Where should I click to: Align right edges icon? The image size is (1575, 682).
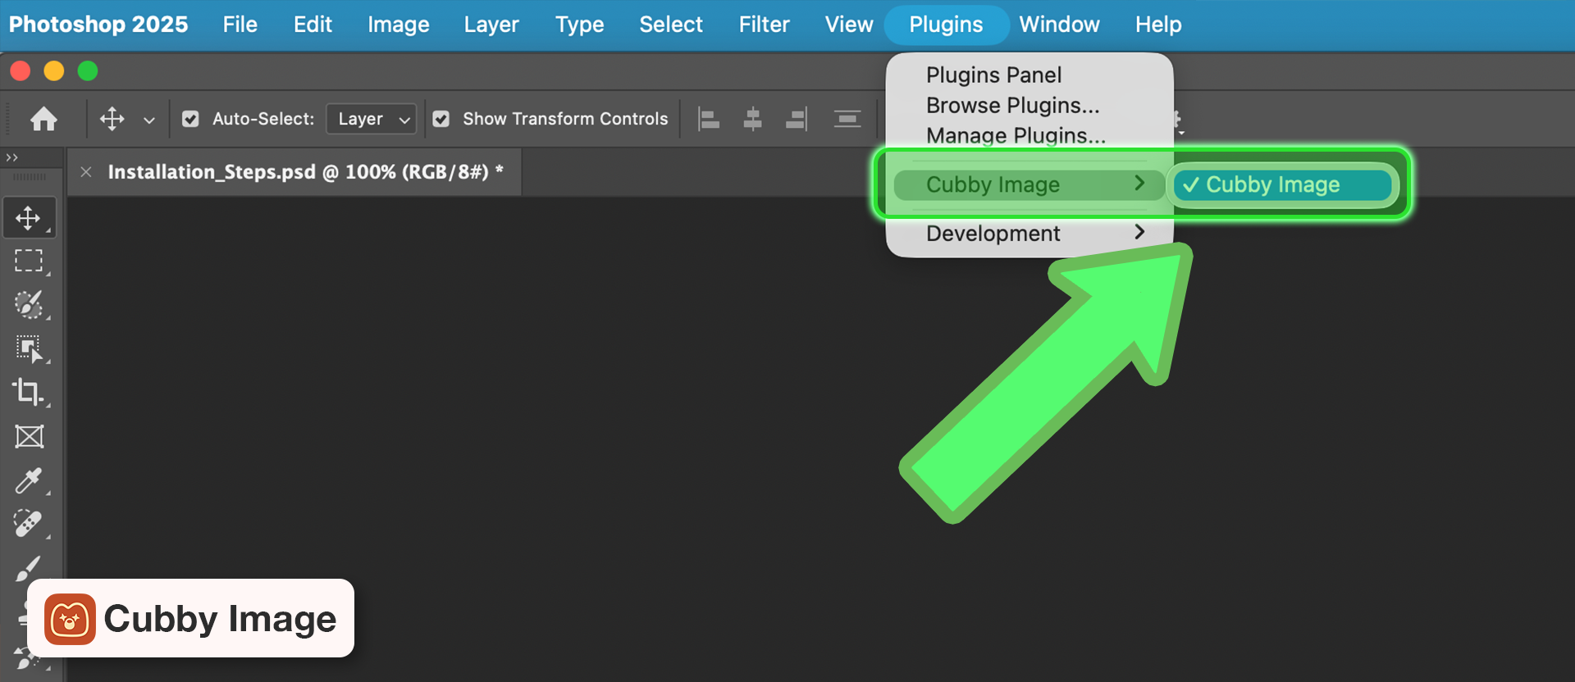point(797,119)
